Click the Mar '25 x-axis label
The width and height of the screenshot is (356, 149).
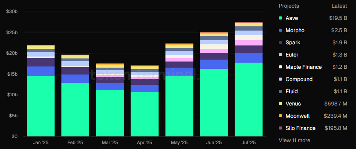110,143
